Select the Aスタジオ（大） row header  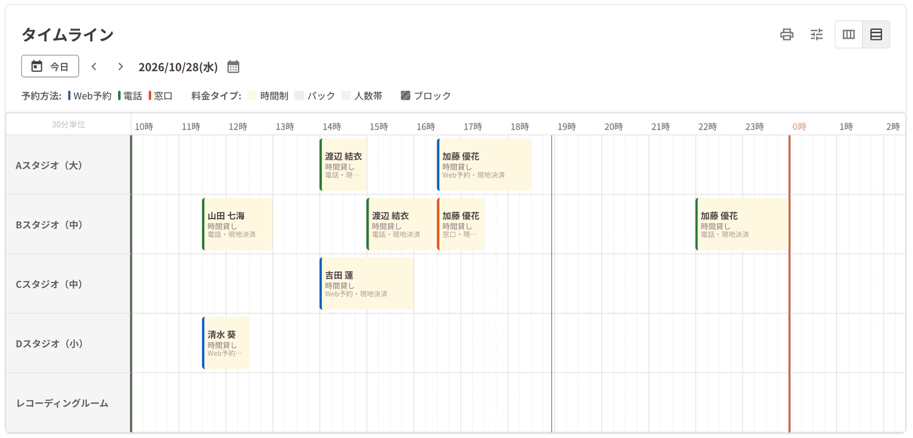point(68,165)
